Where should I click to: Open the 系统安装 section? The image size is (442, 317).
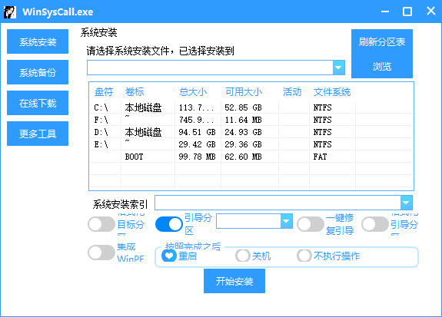[38, 41]
